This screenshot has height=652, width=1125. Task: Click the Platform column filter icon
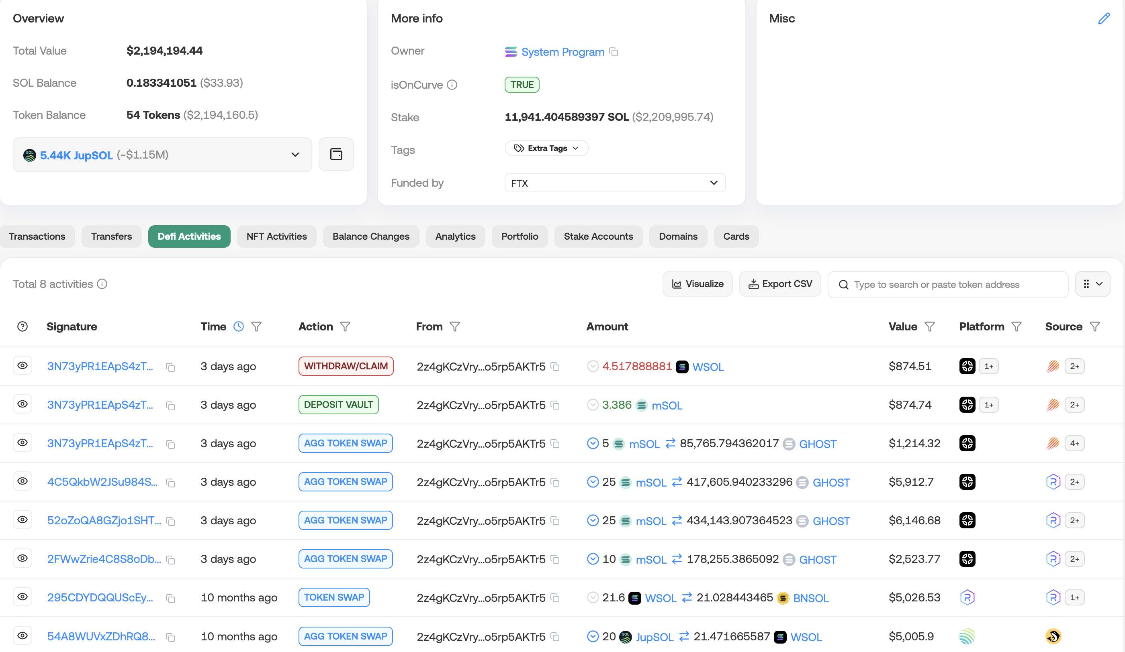[1017, 326]
